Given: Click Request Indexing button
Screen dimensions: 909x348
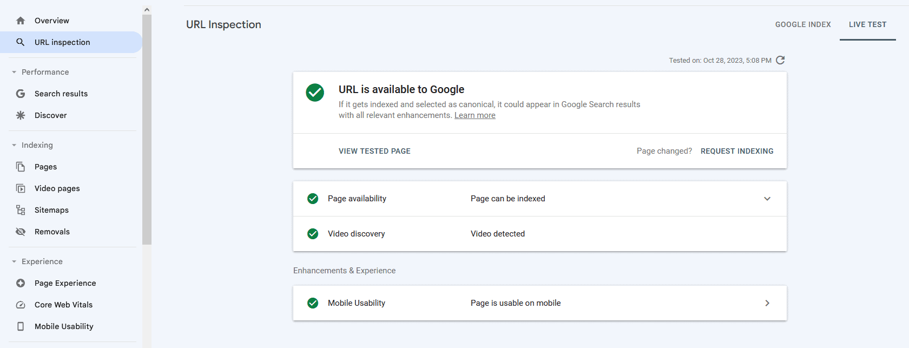Looking at the screenshot, I should tap(736, 151).
